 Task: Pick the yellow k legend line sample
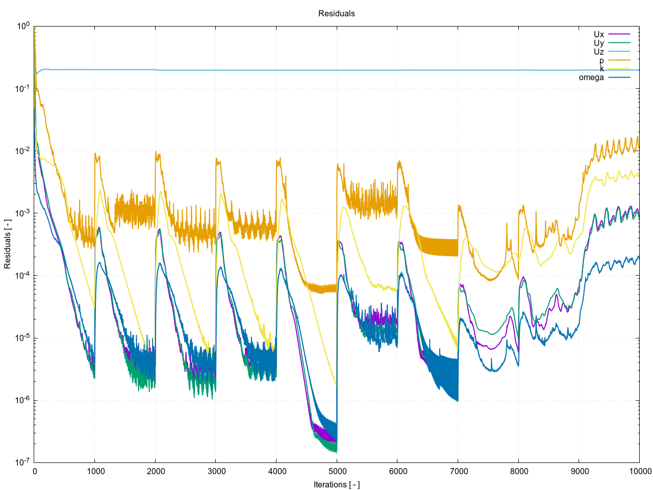click(619, 69)
